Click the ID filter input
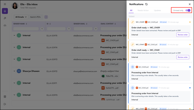The image size is (194, 110). [x=56, y=29]
